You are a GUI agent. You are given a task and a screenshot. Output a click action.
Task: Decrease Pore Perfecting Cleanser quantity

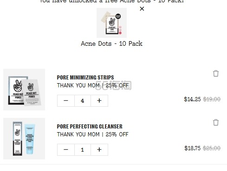tap(66, 150)
